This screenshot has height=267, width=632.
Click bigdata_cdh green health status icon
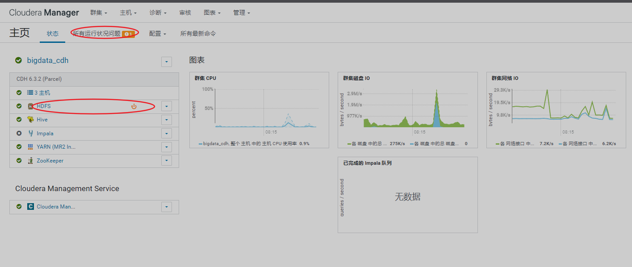click(x=18, y=60)
